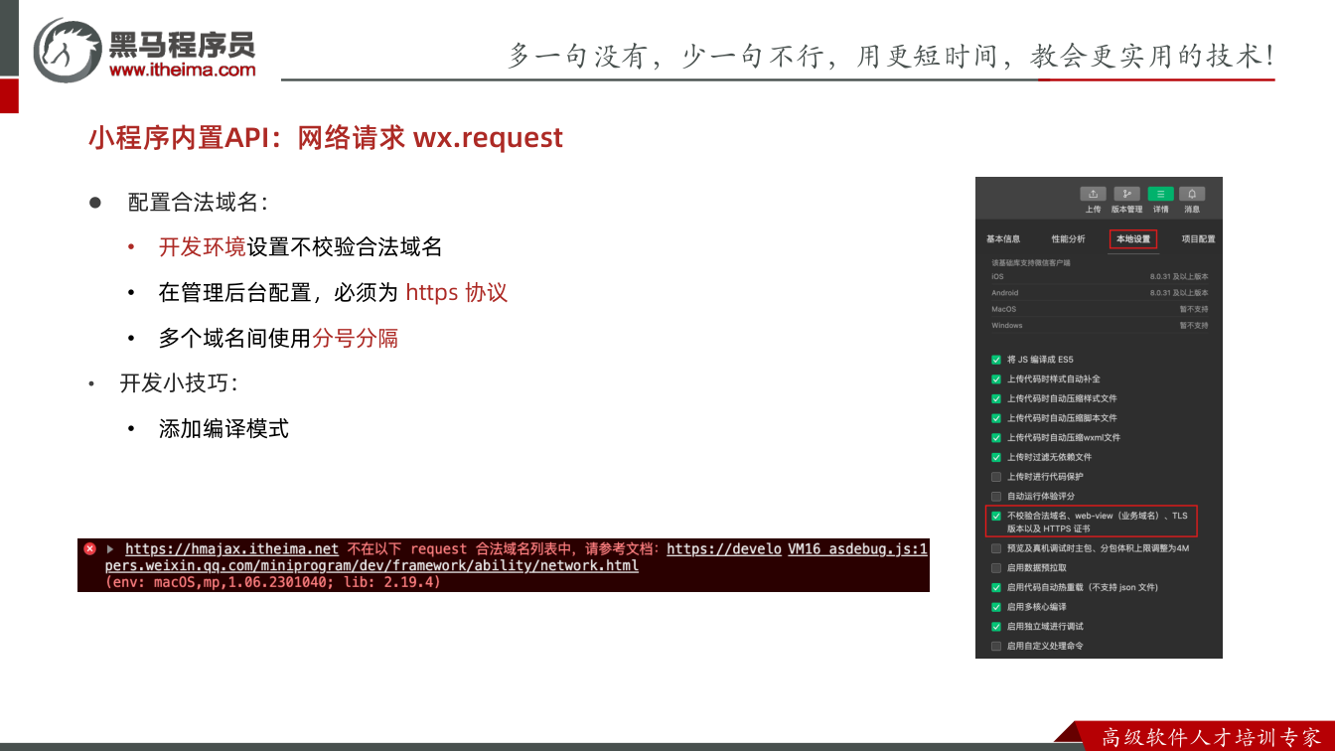Enable 预览及真机调试时主包 4M checkbox
1335x751 pixels.
pos(996,548)
